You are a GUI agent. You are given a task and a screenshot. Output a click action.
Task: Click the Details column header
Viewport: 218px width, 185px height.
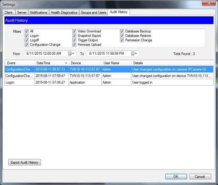click(172, 63)
